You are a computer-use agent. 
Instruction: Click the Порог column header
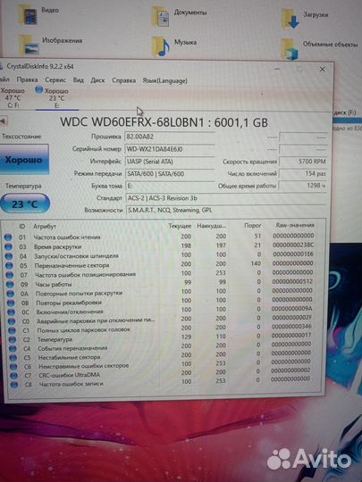[x=253, y=225]
